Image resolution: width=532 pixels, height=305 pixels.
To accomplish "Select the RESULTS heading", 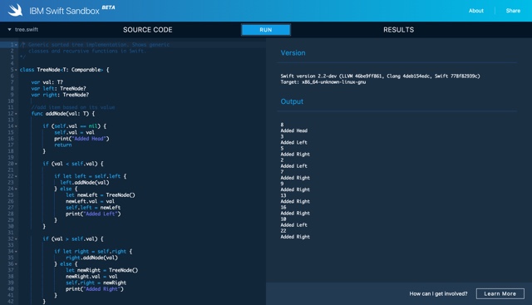I will click(399, 30).
